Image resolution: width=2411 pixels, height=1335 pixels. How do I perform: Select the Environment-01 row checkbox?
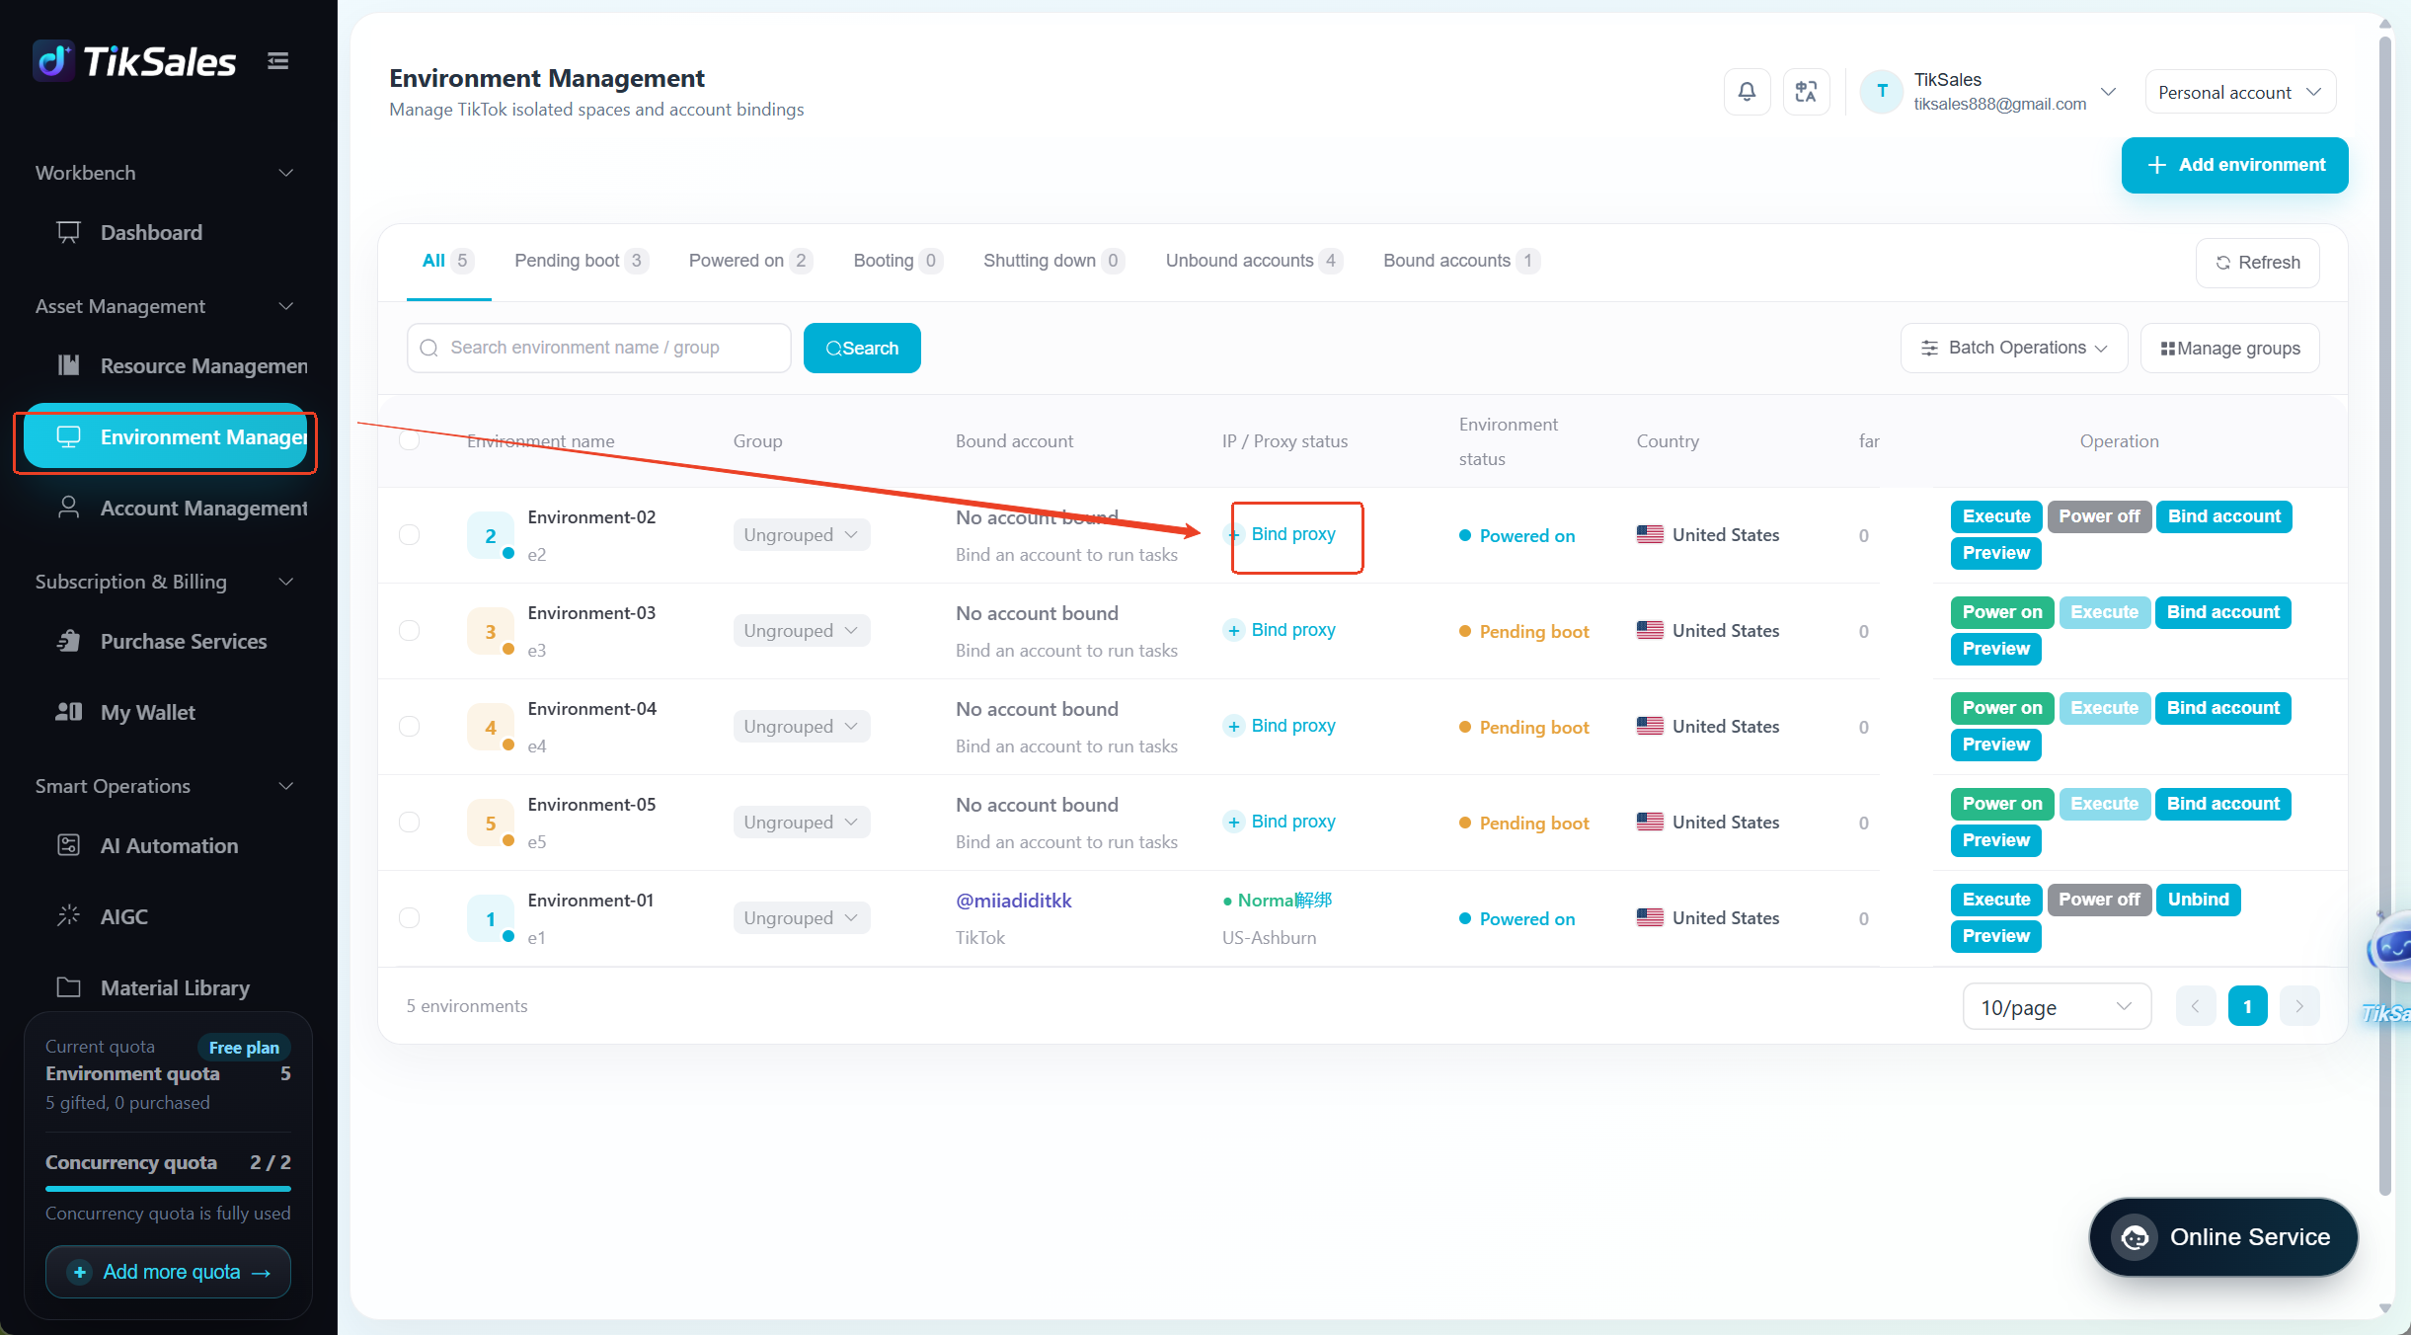(409, 917)
